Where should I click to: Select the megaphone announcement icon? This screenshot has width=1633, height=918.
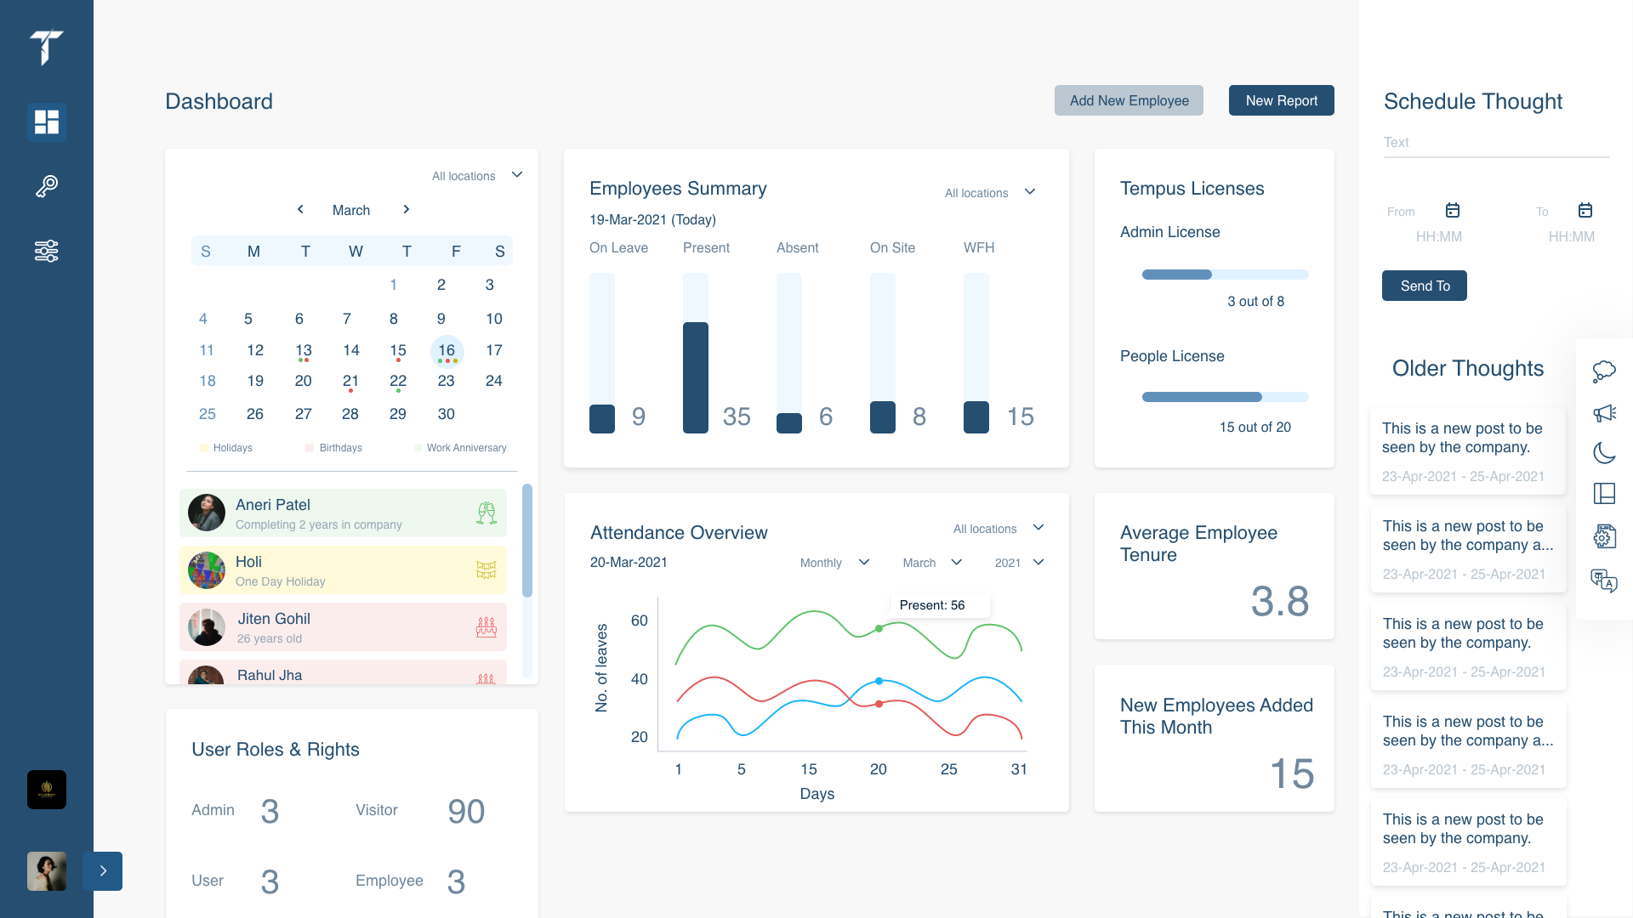(1605, 414)
